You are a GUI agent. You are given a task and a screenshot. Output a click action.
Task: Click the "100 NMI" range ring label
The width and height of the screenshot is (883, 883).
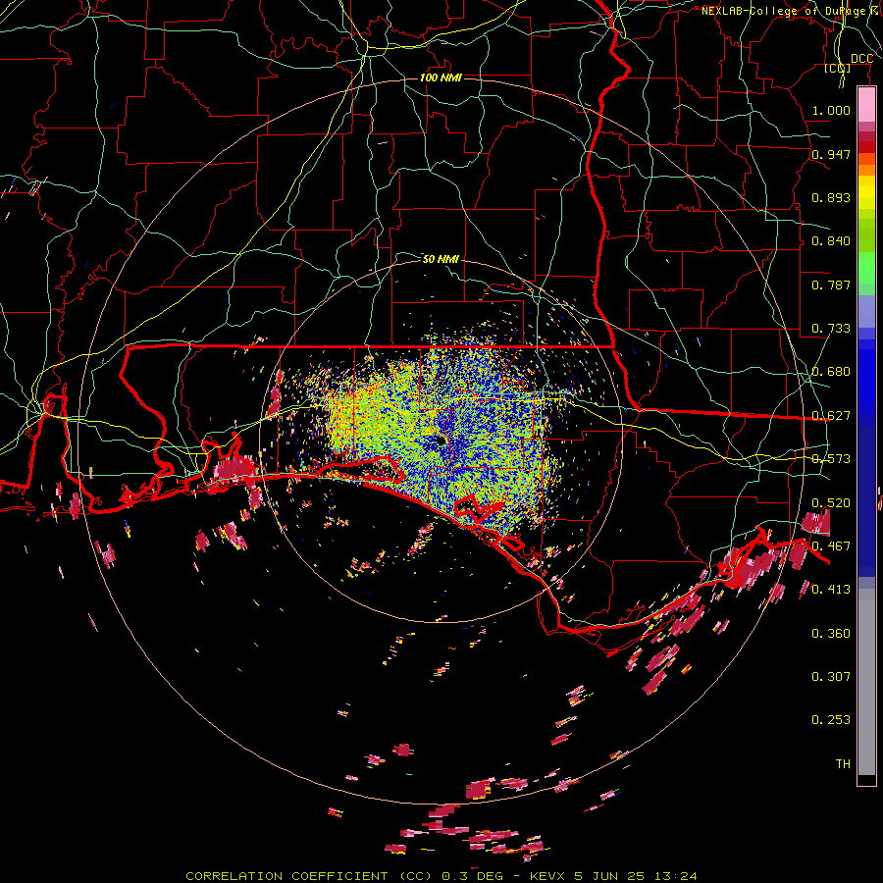tap(441, 78)
